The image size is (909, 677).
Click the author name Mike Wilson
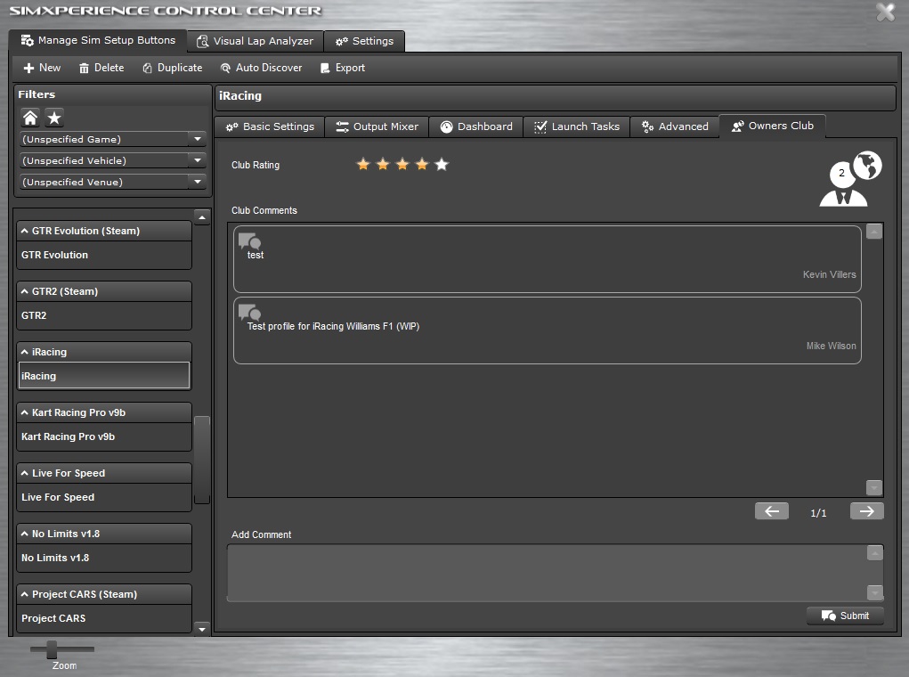tap(831, 346)
